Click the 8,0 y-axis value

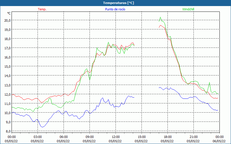click(x=8, y=131)
